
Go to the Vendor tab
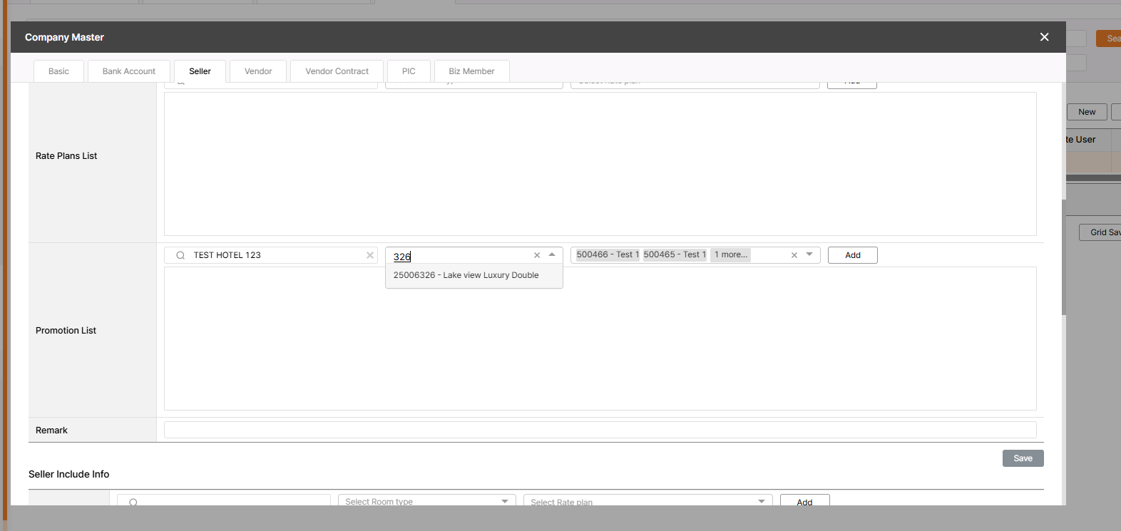(258, 71)
